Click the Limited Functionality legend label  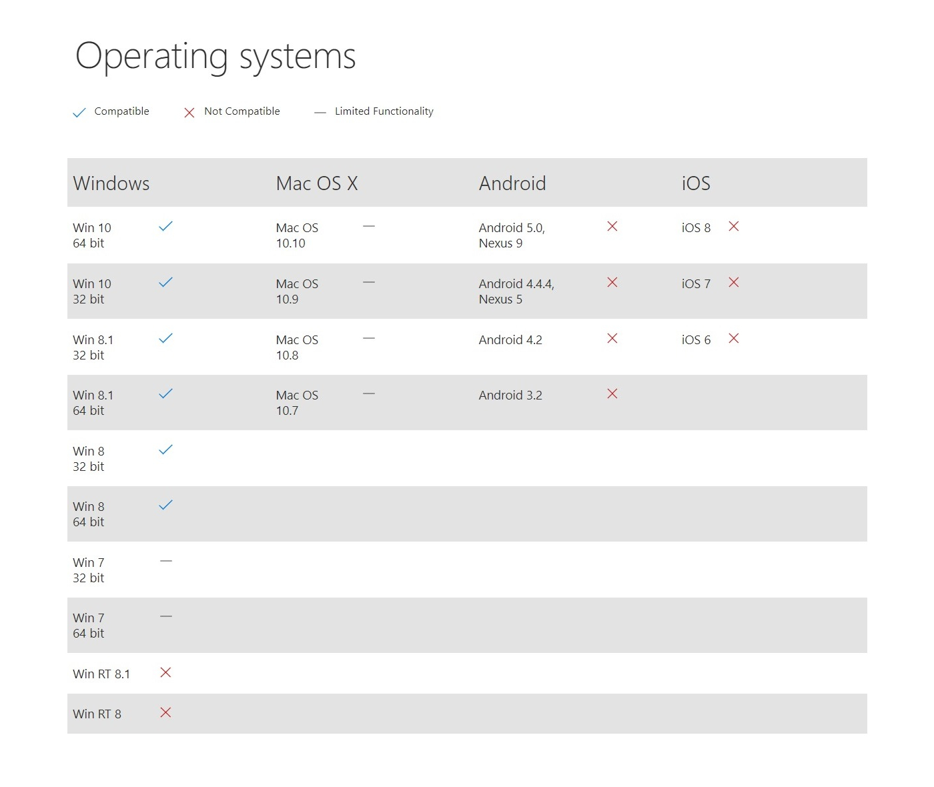coord(384,111)
